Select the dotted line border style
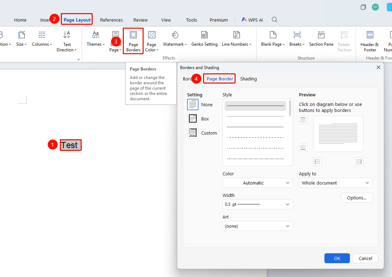 click(255, 116)
